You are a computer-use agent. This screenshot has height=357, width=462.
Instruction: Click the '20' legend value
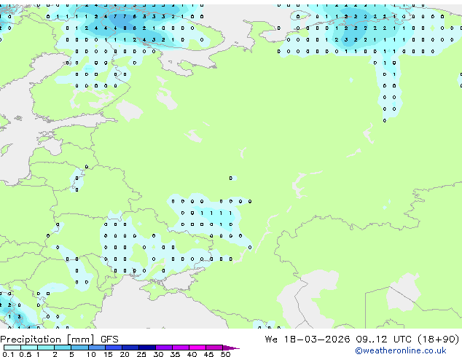[125, 354]
